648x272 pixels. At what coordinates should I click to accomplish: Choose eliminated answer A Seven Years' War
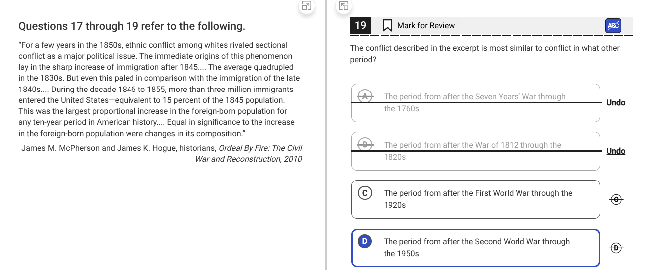tap(476, 103)
